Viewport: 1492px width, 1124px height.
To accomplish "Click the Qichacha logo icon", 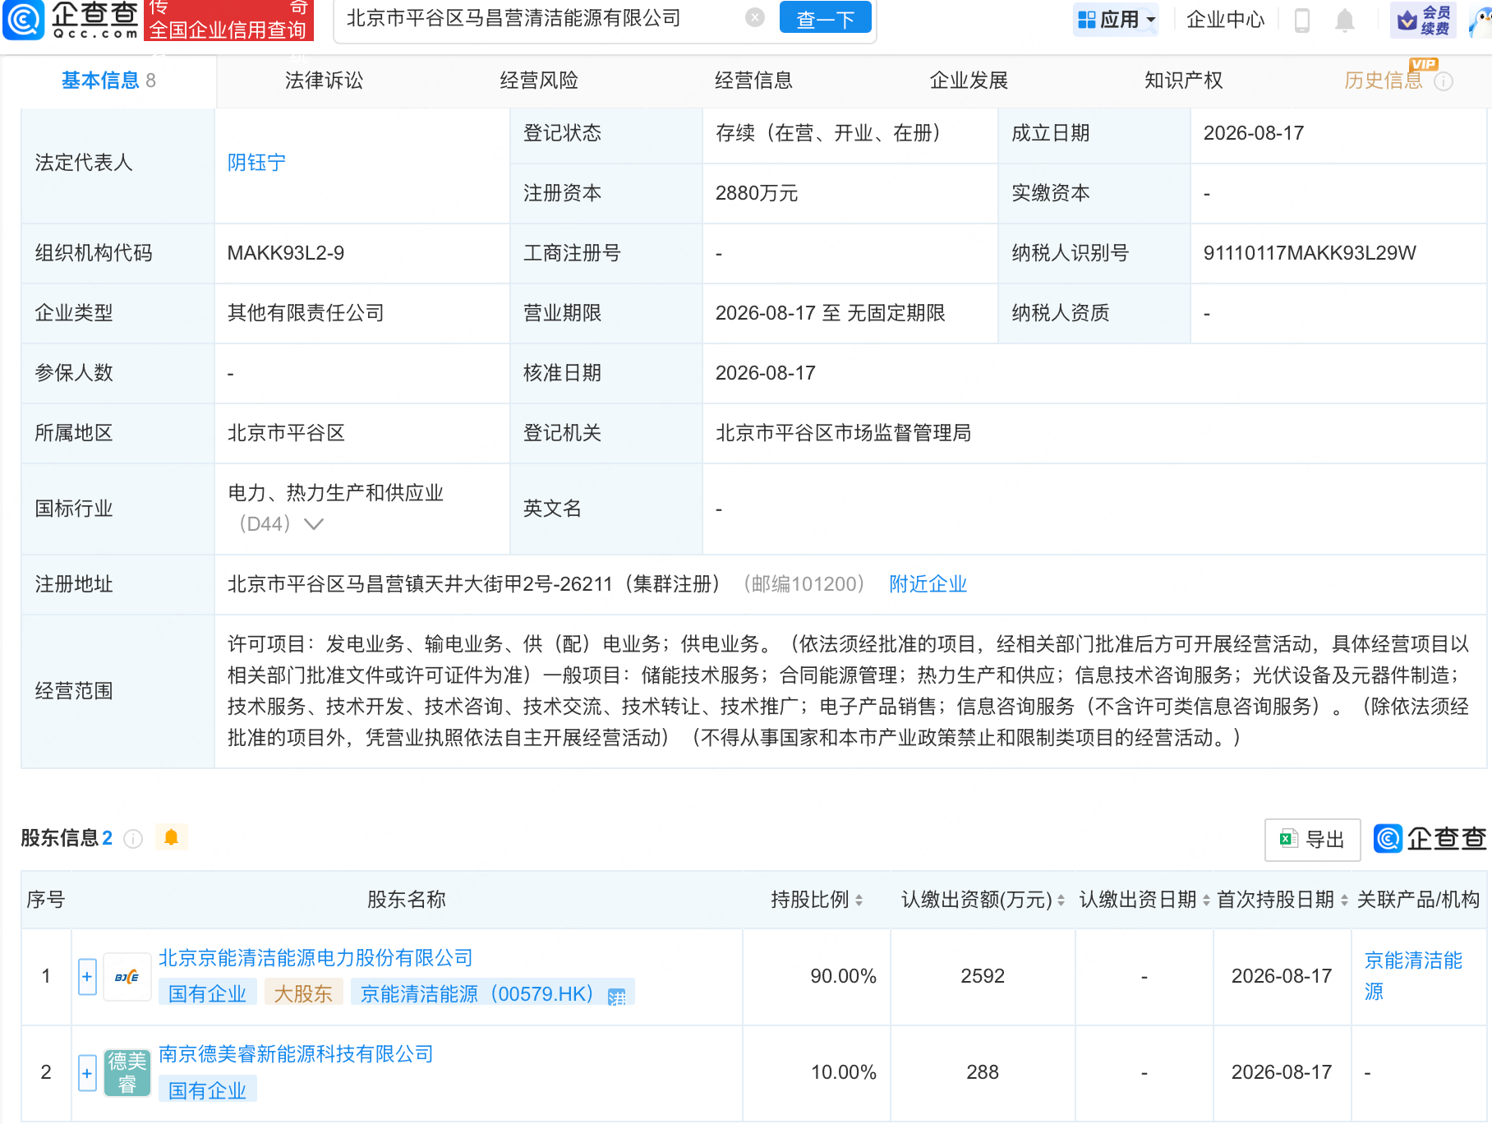I will [23, 20].
